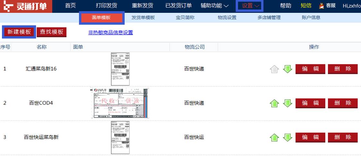Click the Hi,zxhfo user greeting
The width and height of the screenshot is (361, 156).
[352, 6]
